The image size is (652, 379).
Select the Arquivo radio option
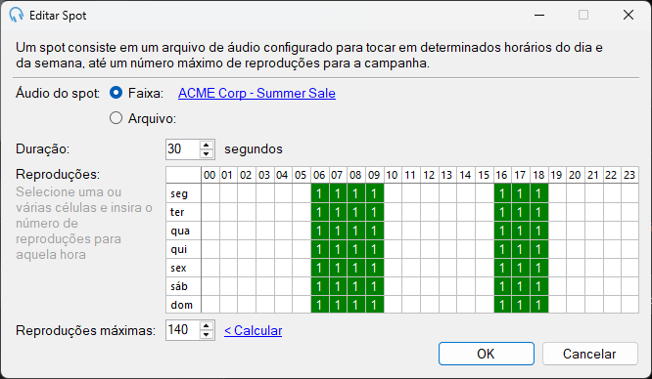pyautogui.click(x=116, y=118)
